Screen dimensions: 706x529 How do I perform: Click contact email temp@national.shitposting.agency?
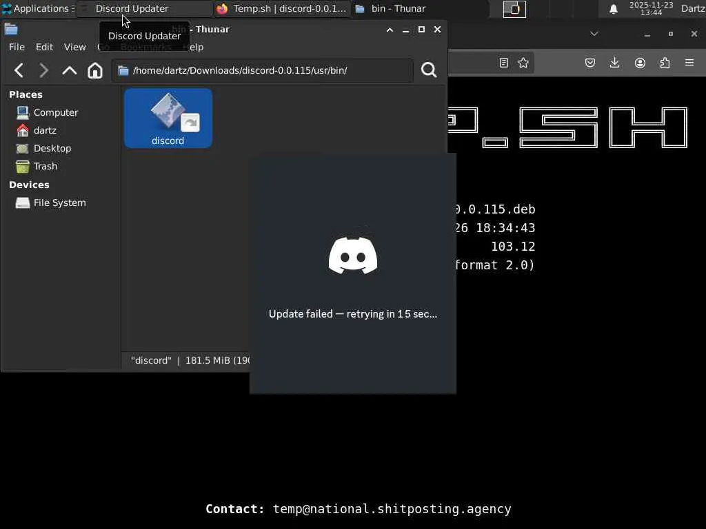(392, 509)
